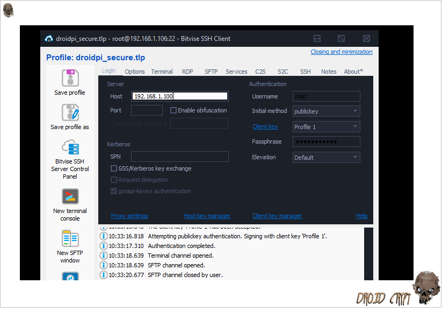Toggle GSS/Kerberos key exchange checkbox
Viewport: 442px width, 319px height.
(x=114, y=168)
